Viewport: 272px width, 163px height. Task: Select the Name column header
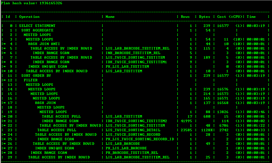point(110,17)
